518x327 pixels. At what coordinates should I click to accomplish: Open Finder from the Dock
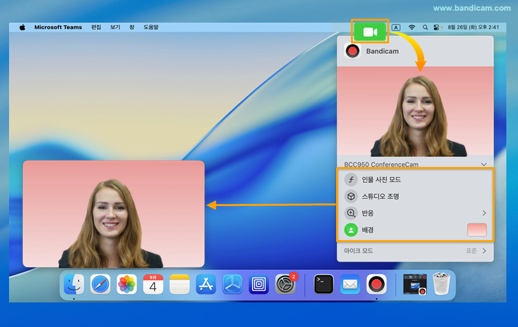coord(74,284)
